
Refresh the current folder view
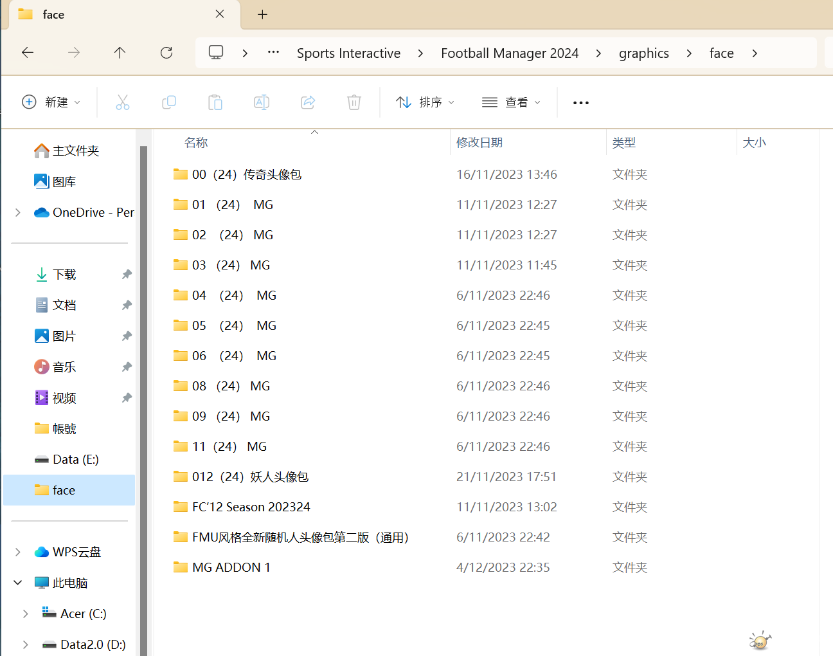pos(166,53)
